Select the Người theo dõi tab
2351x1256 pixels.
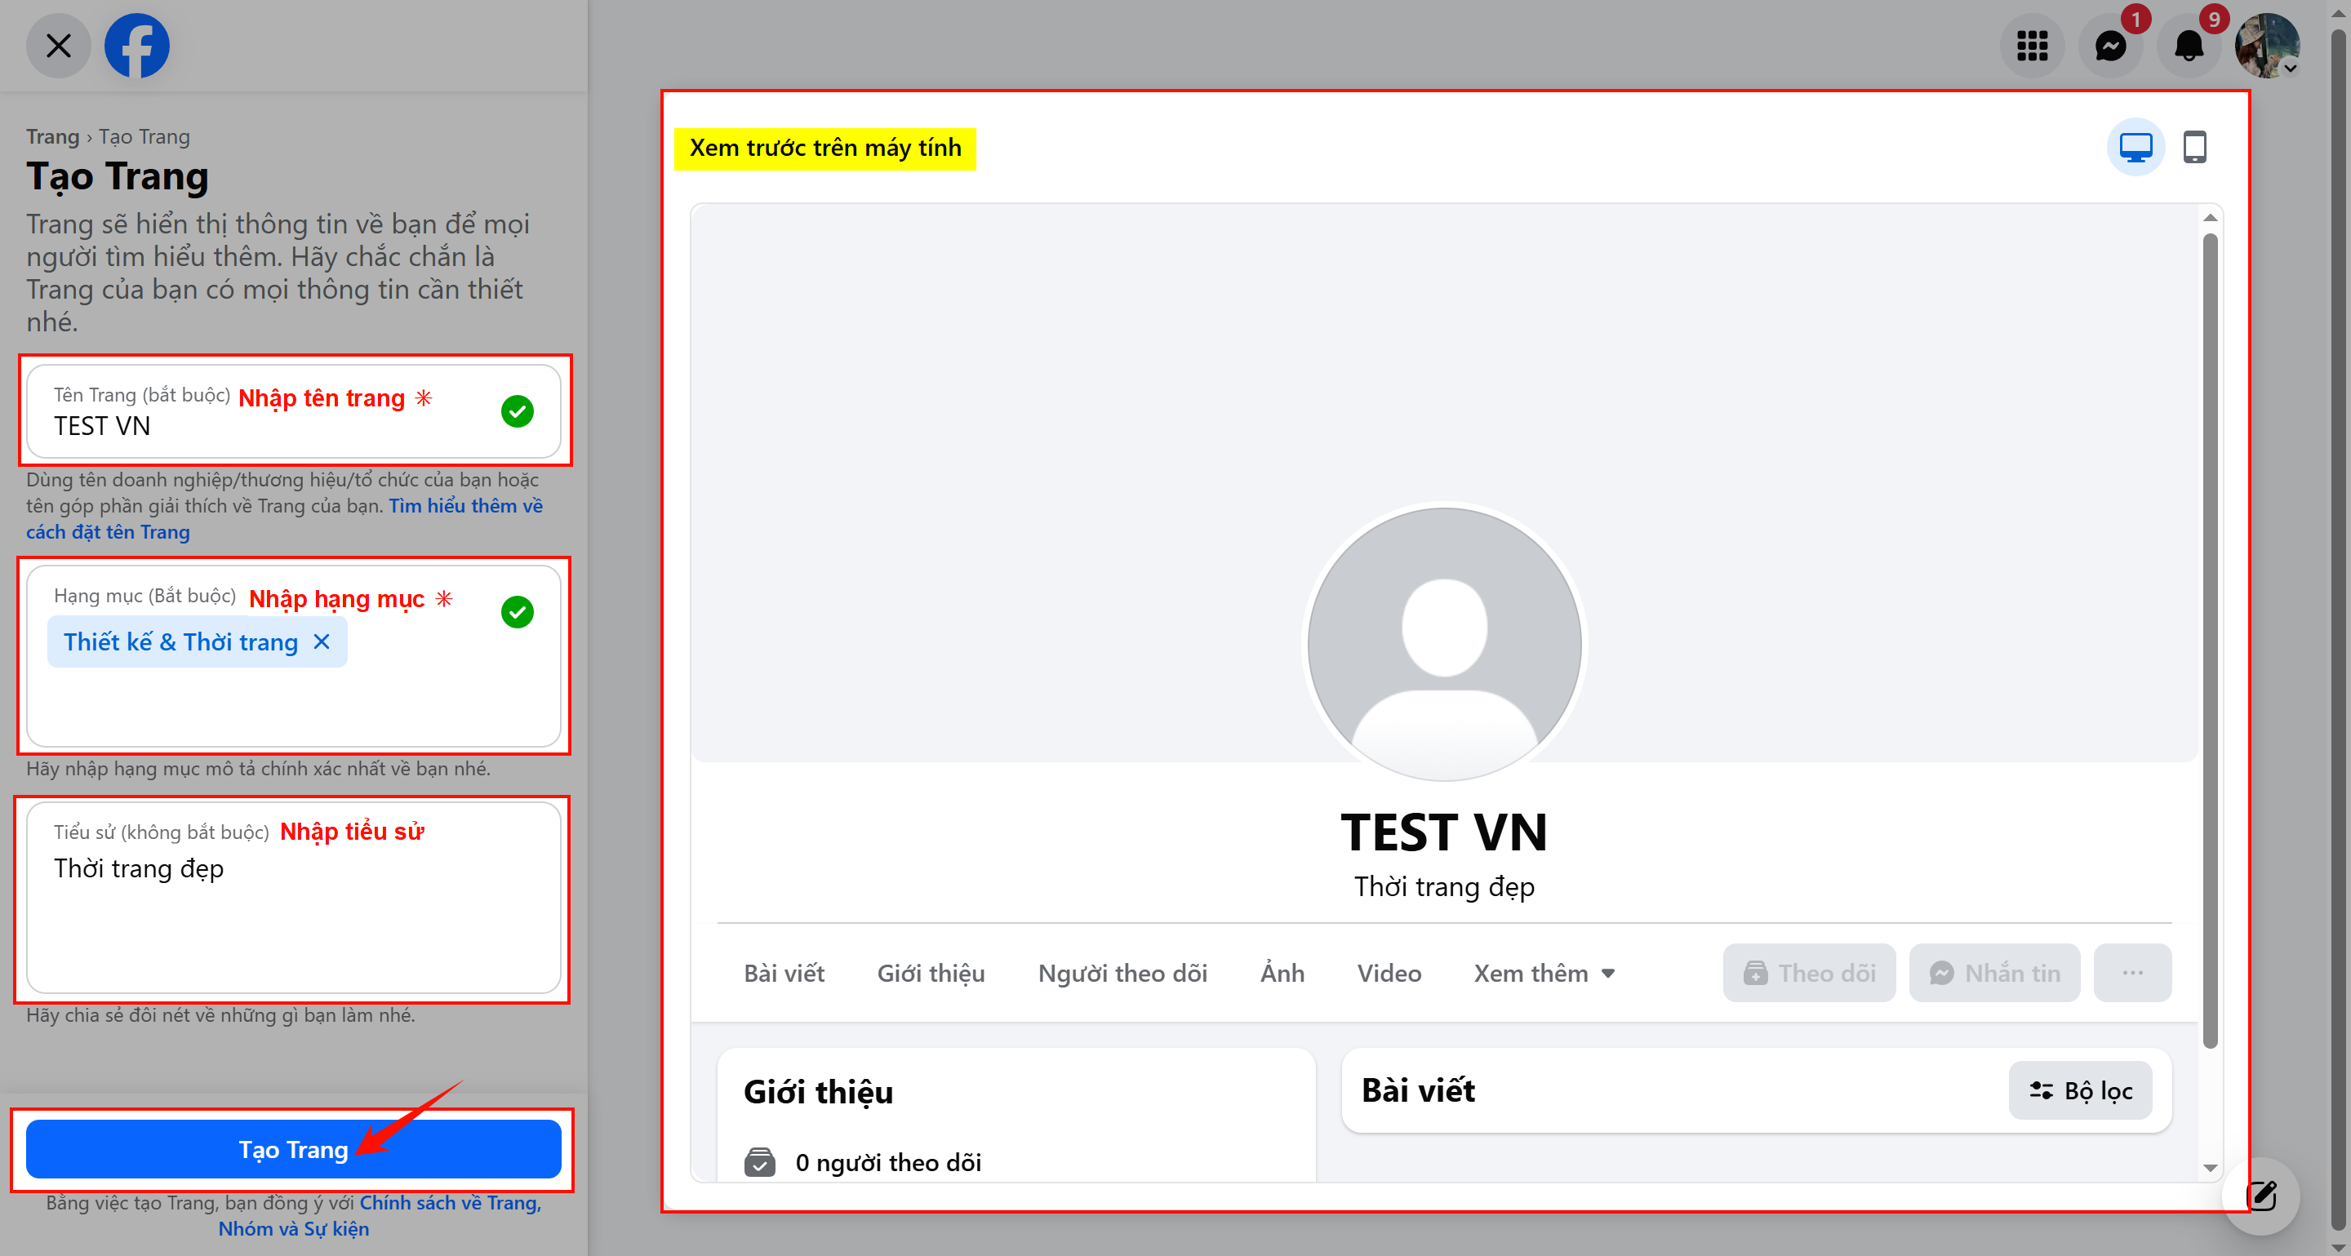[x=1122, y=974]
